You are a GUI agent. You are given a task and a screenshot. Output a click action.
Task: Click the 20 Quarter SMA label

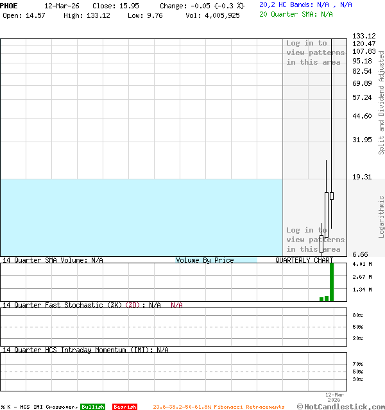click(296, 13)
